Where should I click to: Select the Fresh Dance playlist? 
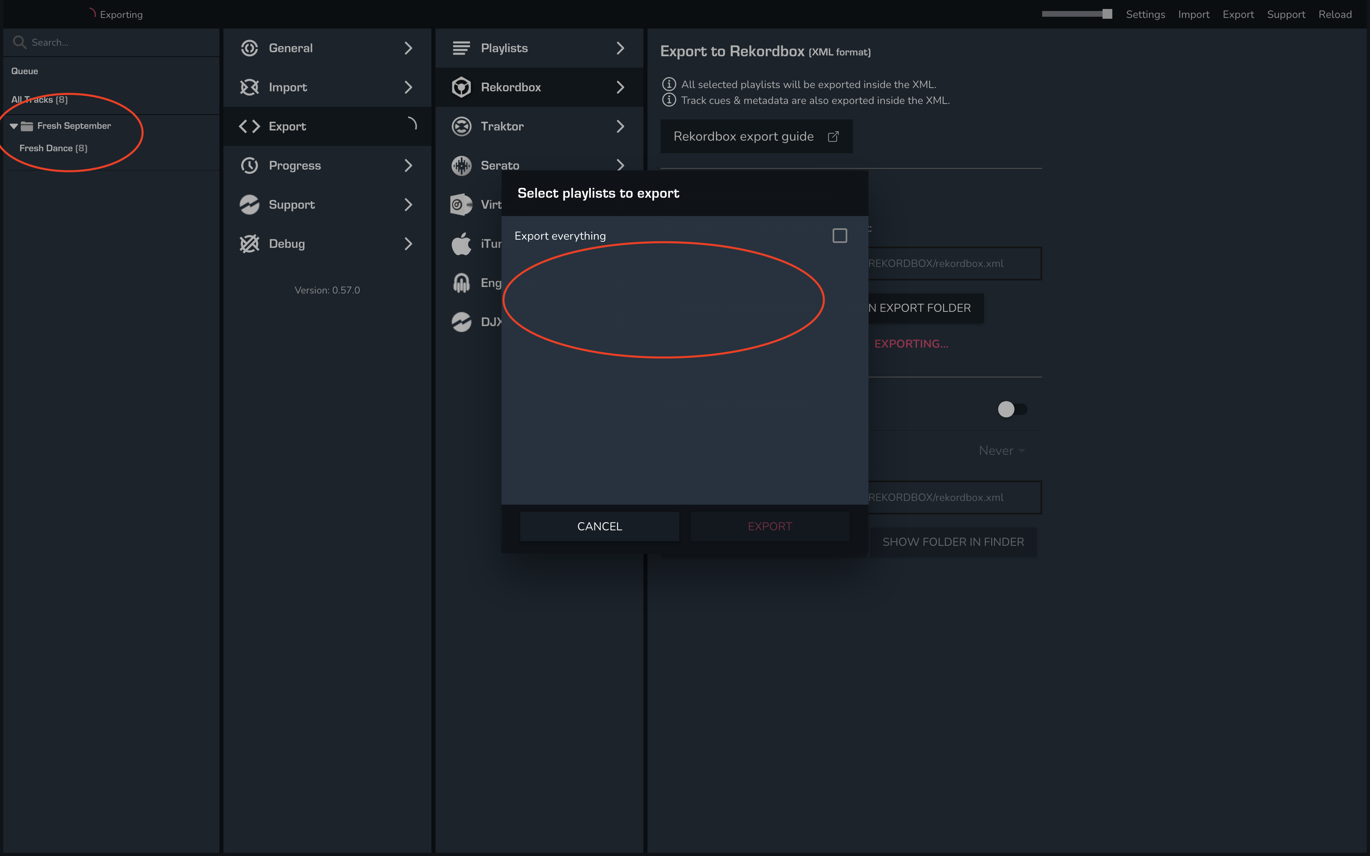53,148
